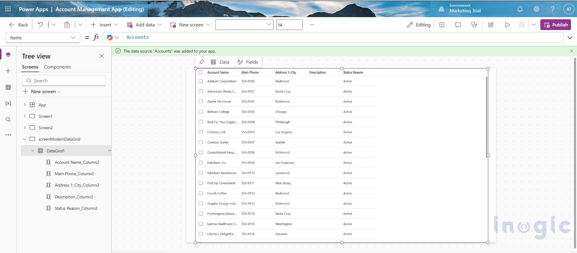This screenshot has height=253, width=577.
Task: Open the App checker stethoscope icon
Action: pos(474,25)
